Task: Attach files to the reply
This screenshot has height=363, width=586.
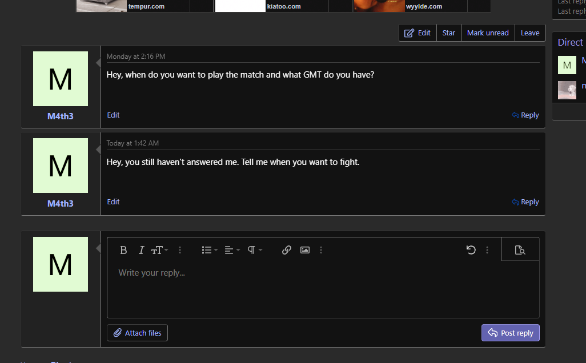Action: point(137,333)
